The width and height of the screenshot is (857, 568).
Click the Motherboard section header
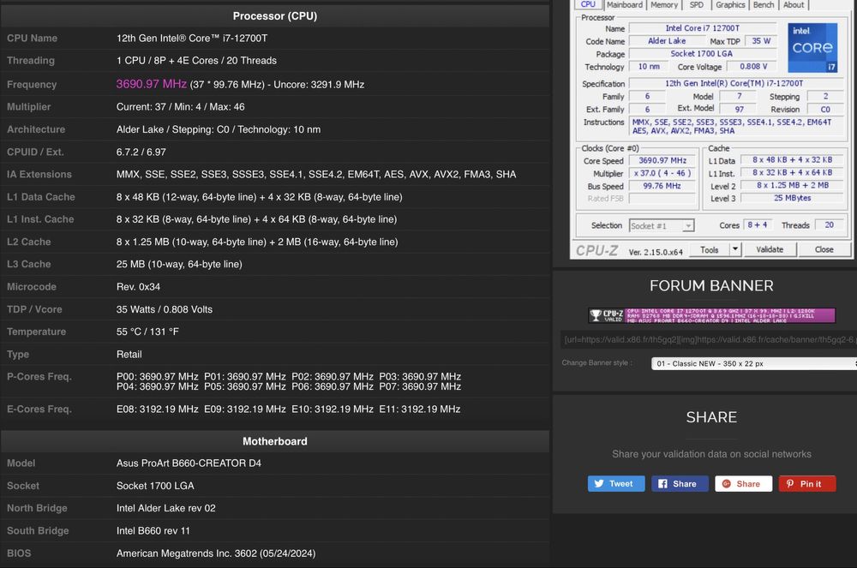[275, 441]
